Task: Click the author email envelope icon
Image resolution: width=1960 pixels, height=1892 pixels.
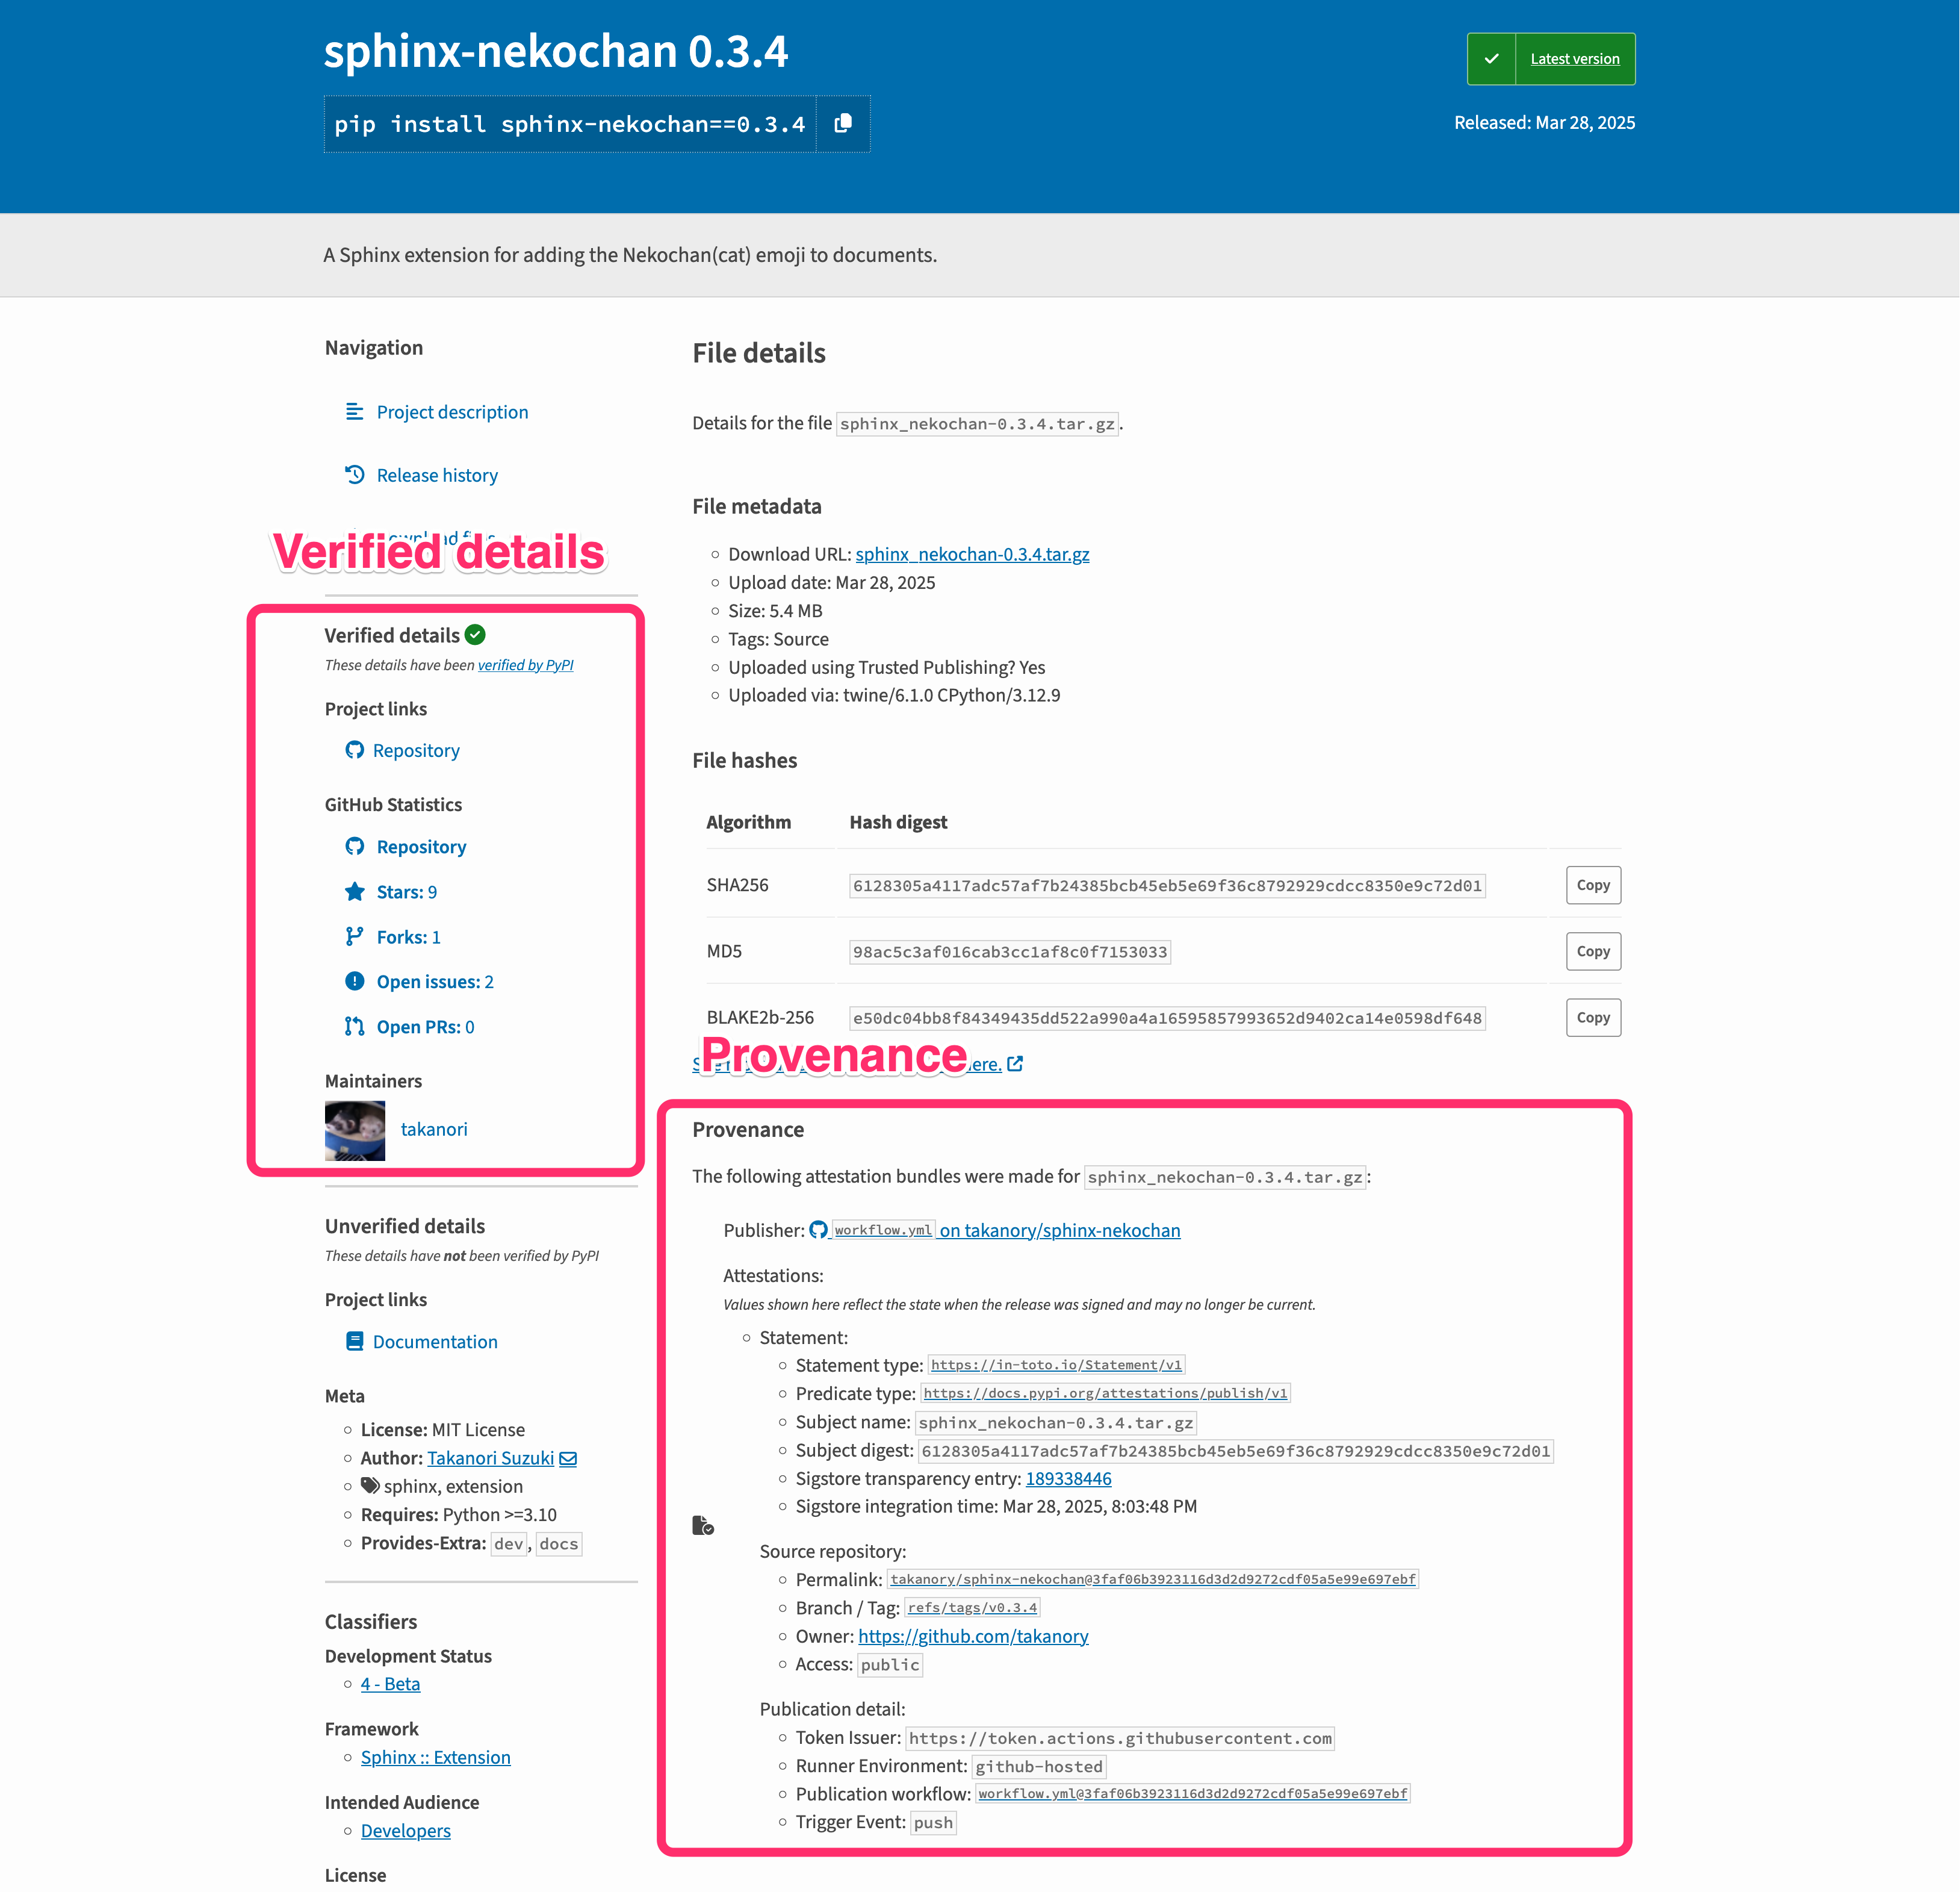Action: (x=568, y=1459)
